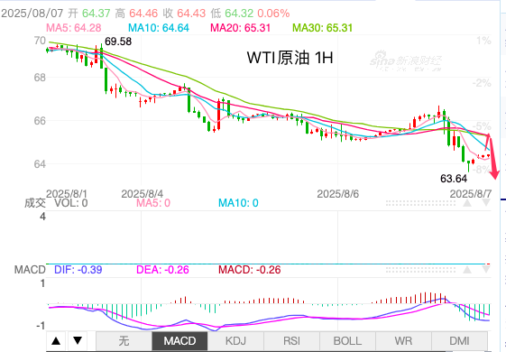Toggle the MA30 line legend
This screenshot has height=352, width=506.
tap(322, 27)
